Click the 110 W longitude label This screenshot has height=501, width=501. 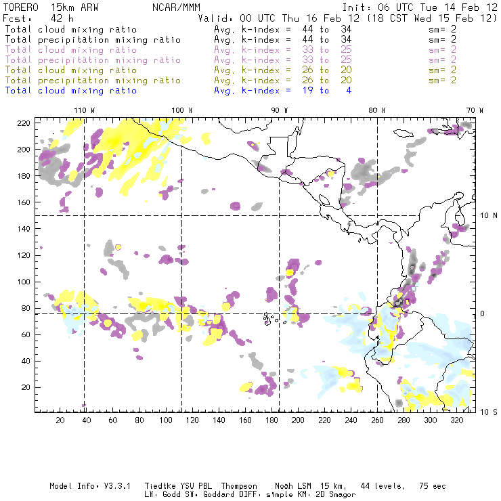pos(84,110)
